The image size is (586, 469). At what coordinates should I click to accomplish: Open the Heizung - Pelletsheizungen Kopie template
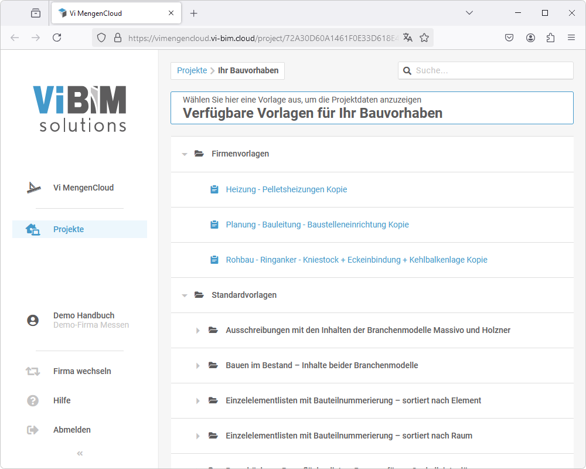pyautogui.click(x=286, y=189)
